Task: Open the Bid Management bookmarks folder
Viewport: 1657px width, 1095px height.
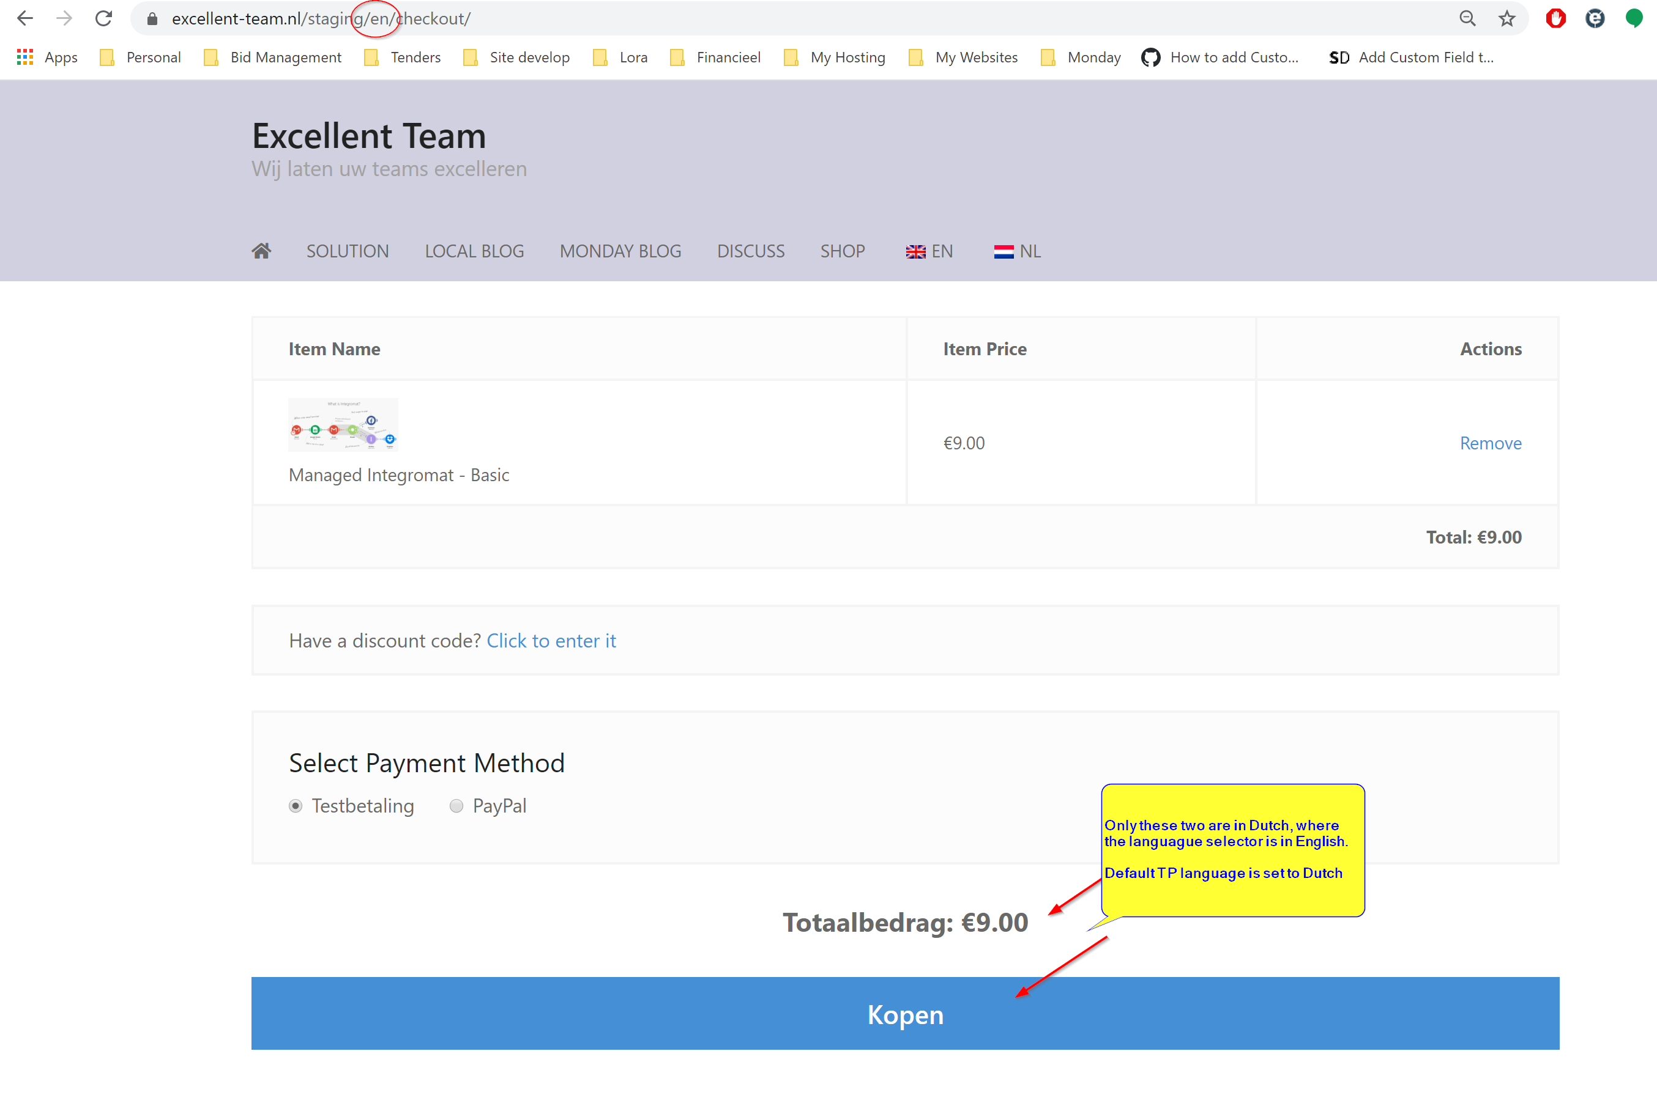Action: pos(272,57)
